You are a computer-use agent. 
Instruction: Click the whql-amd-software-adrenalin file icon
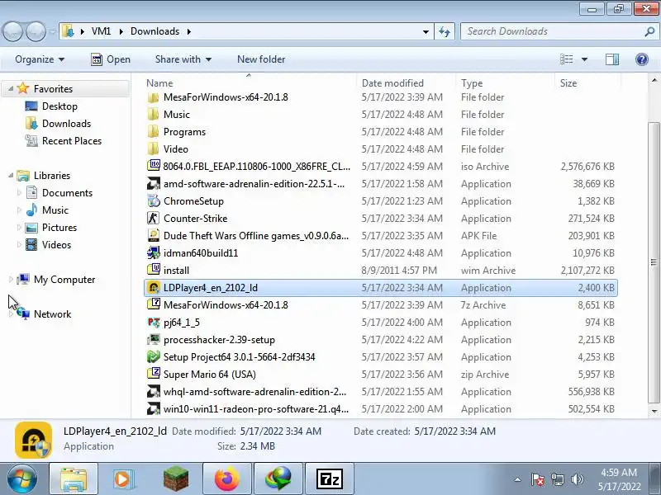click(x=154, y=391)
